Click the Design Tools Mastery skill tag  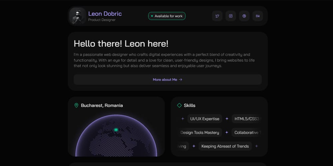(x=200, y=132)
